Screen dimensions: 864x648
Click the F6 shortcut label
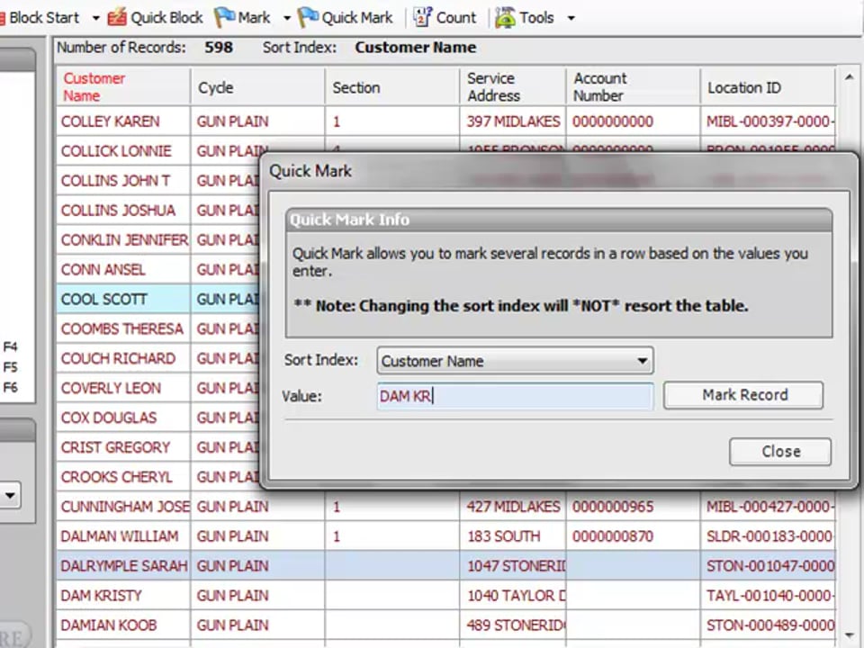11,387
